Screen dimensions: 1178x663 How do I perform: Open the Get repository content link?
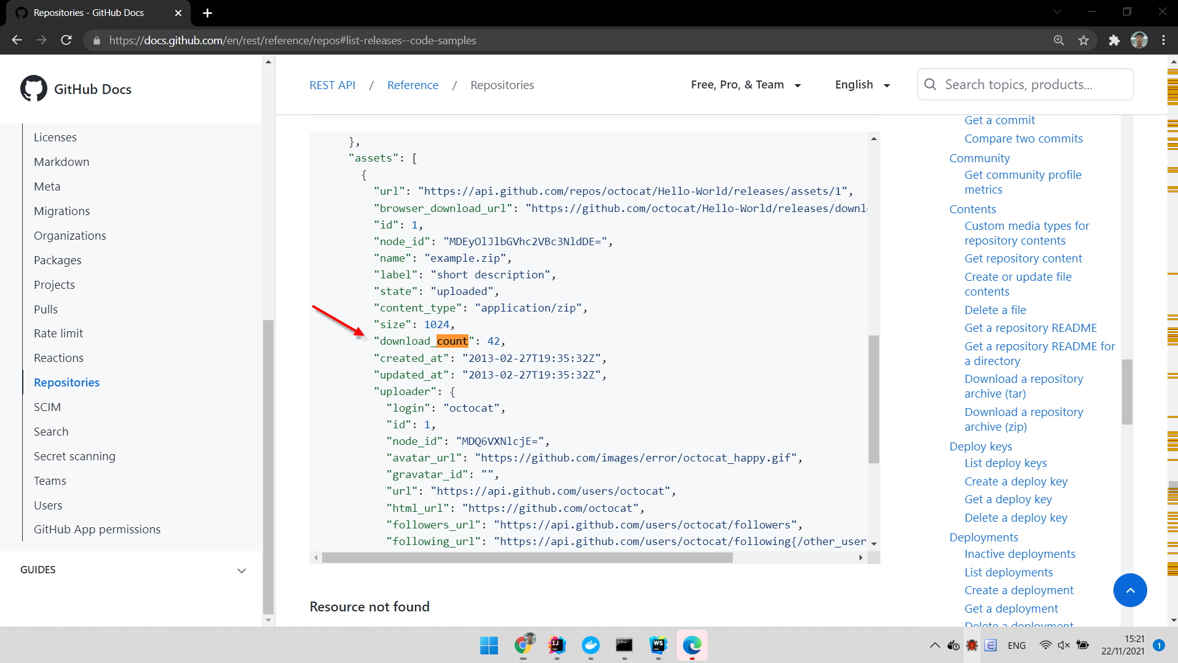[x=1023, y=258]
